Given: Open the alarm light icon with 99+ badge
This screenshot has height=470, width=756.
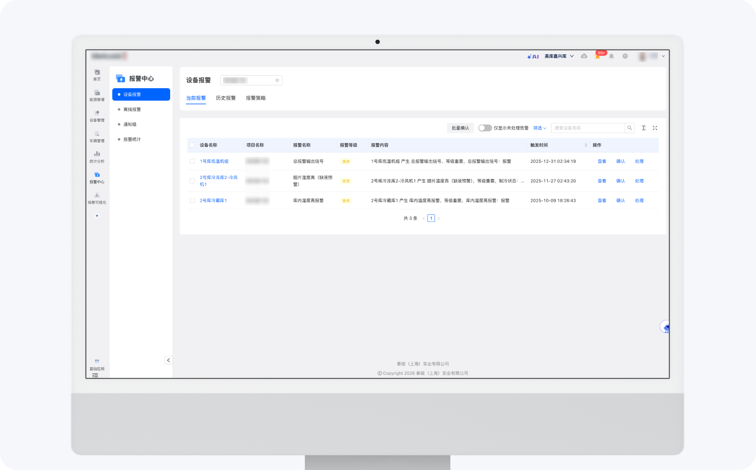Looking at the screenshot, I should [597, 57].
